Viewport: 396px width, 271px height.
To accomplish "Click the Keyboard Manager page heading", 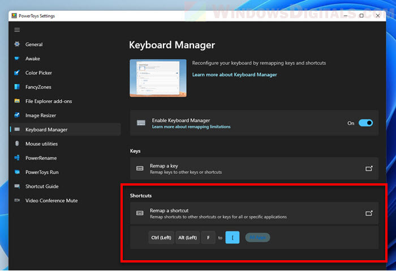I will [172, 45].
